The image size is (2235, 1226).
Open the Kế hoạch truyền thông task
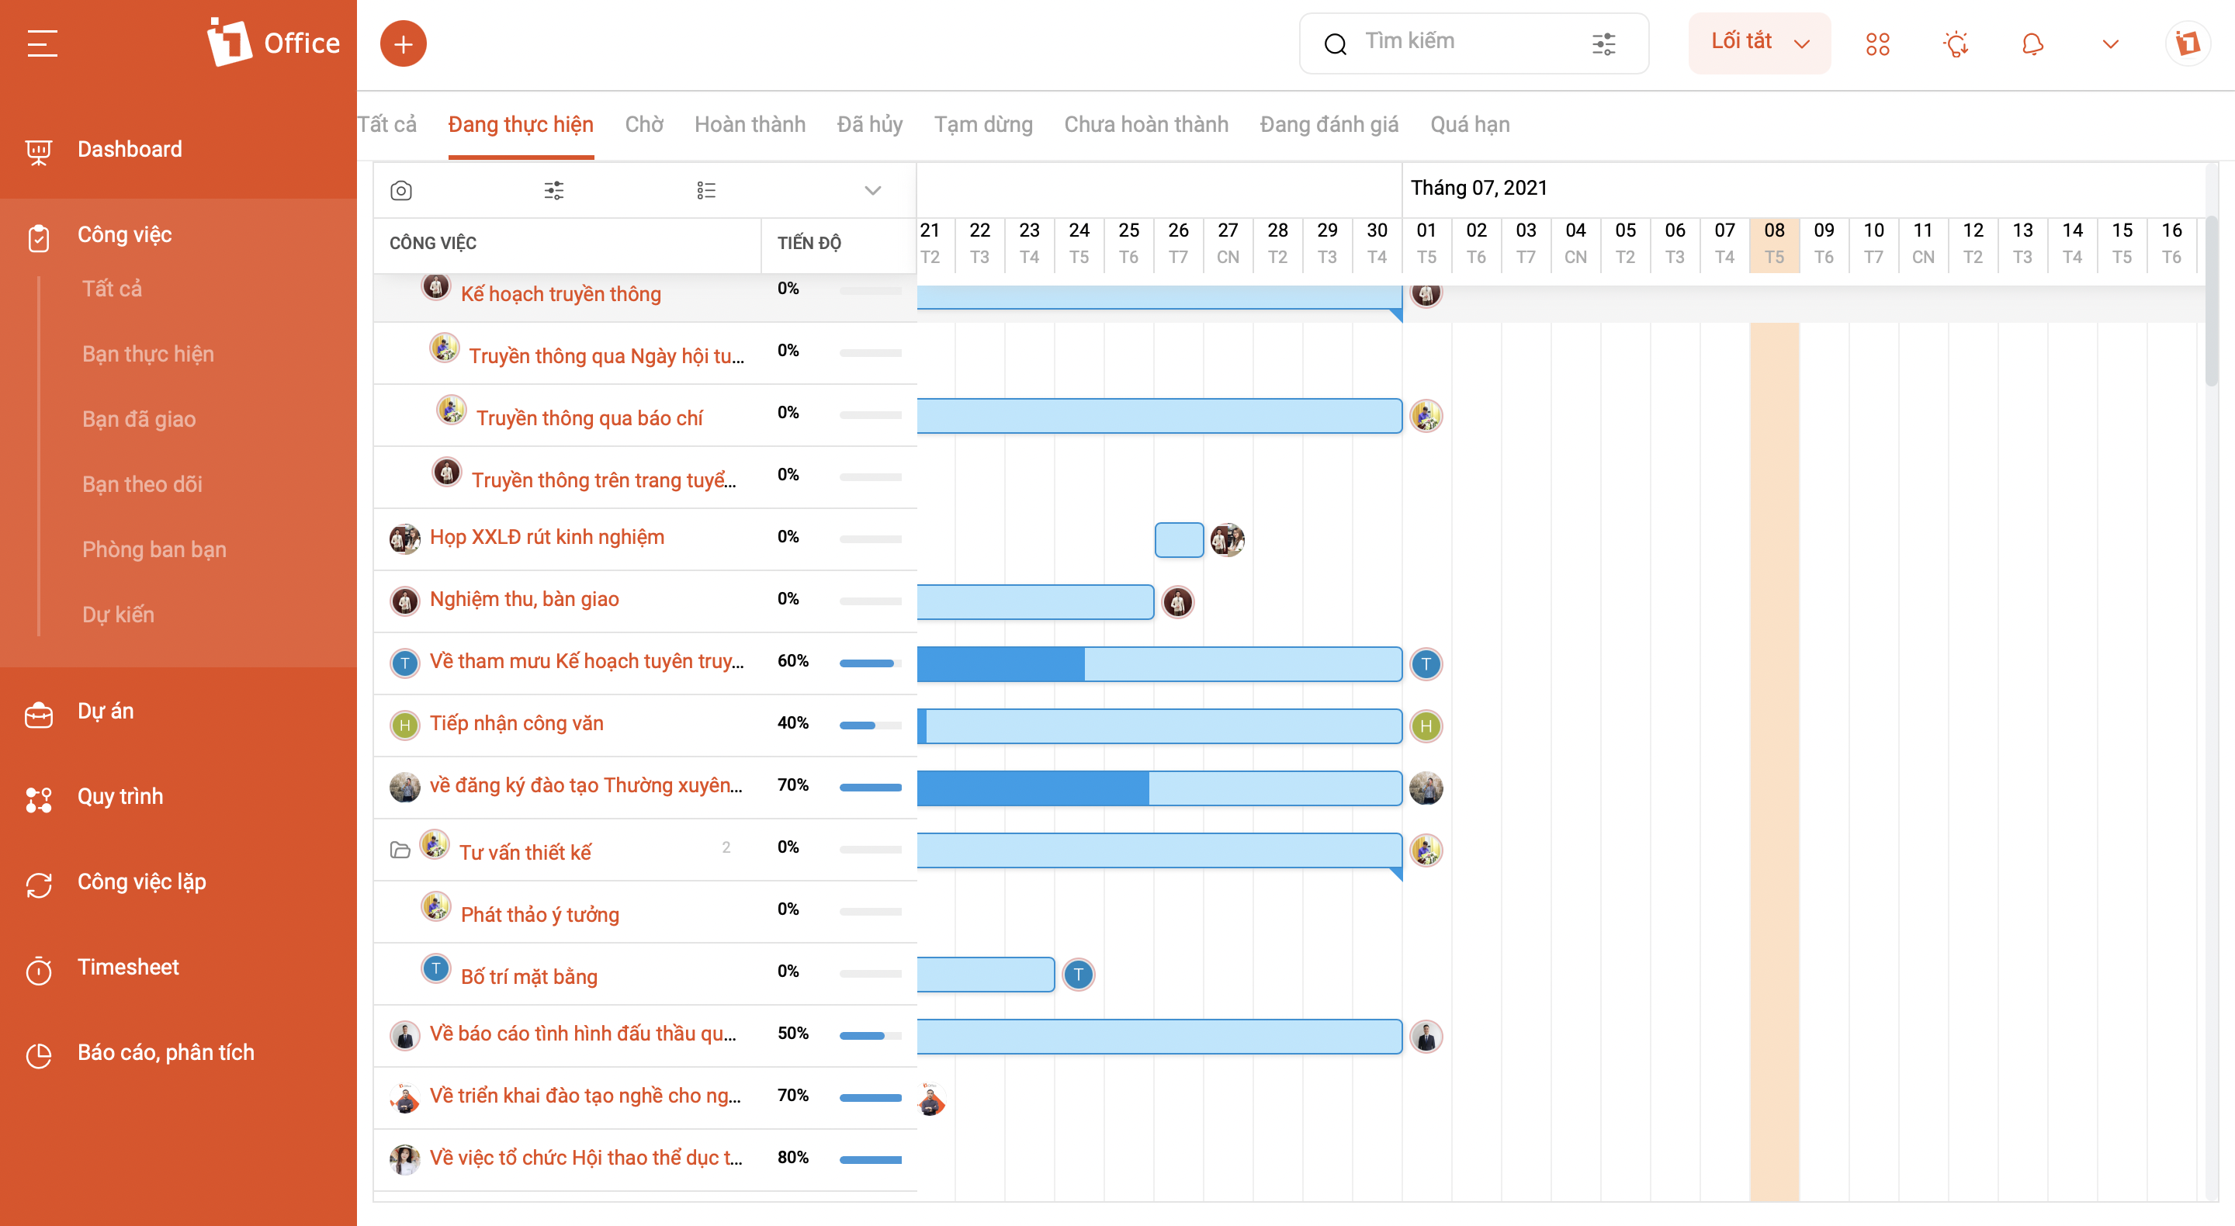tap(560, 293)
